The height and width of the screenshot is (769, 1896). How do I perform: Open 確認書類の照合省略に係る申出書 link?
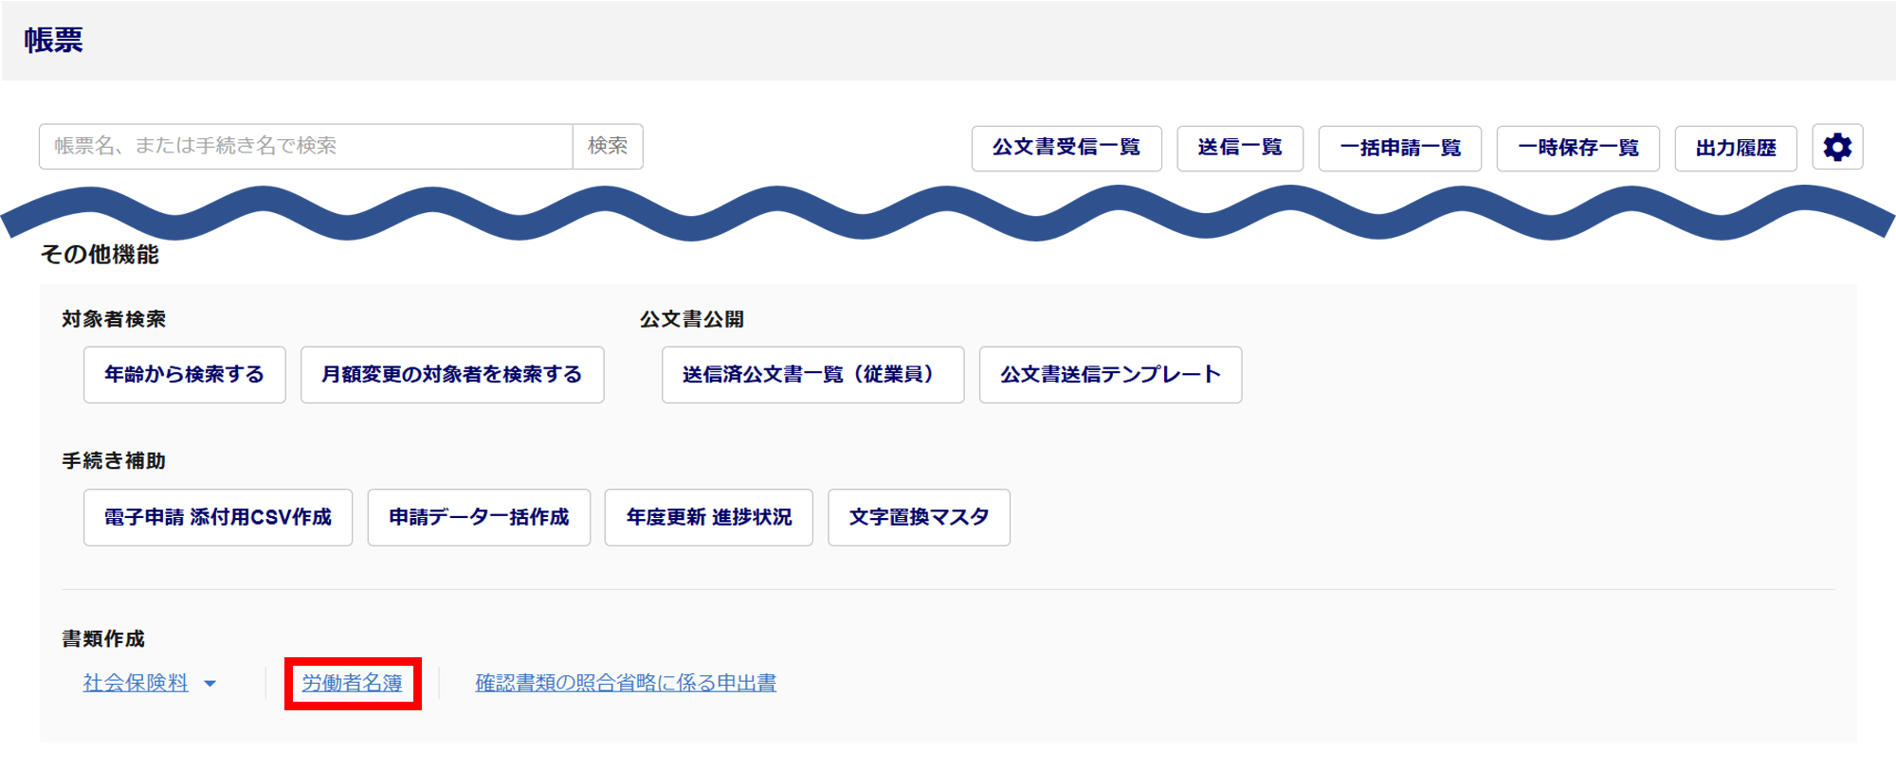click(626, 683)
